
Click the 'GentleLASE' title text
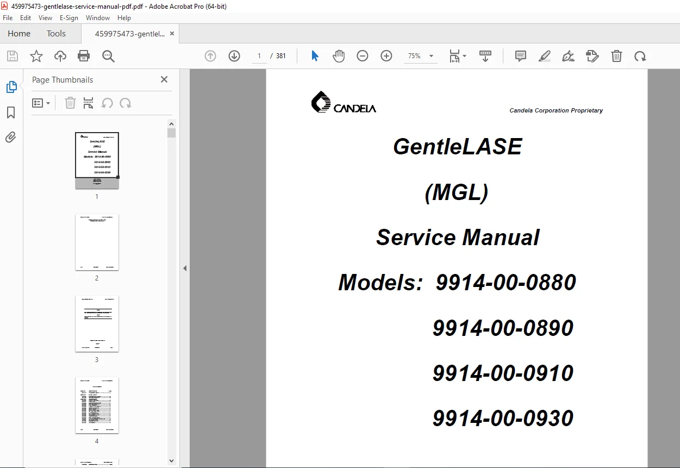point(458,147)
